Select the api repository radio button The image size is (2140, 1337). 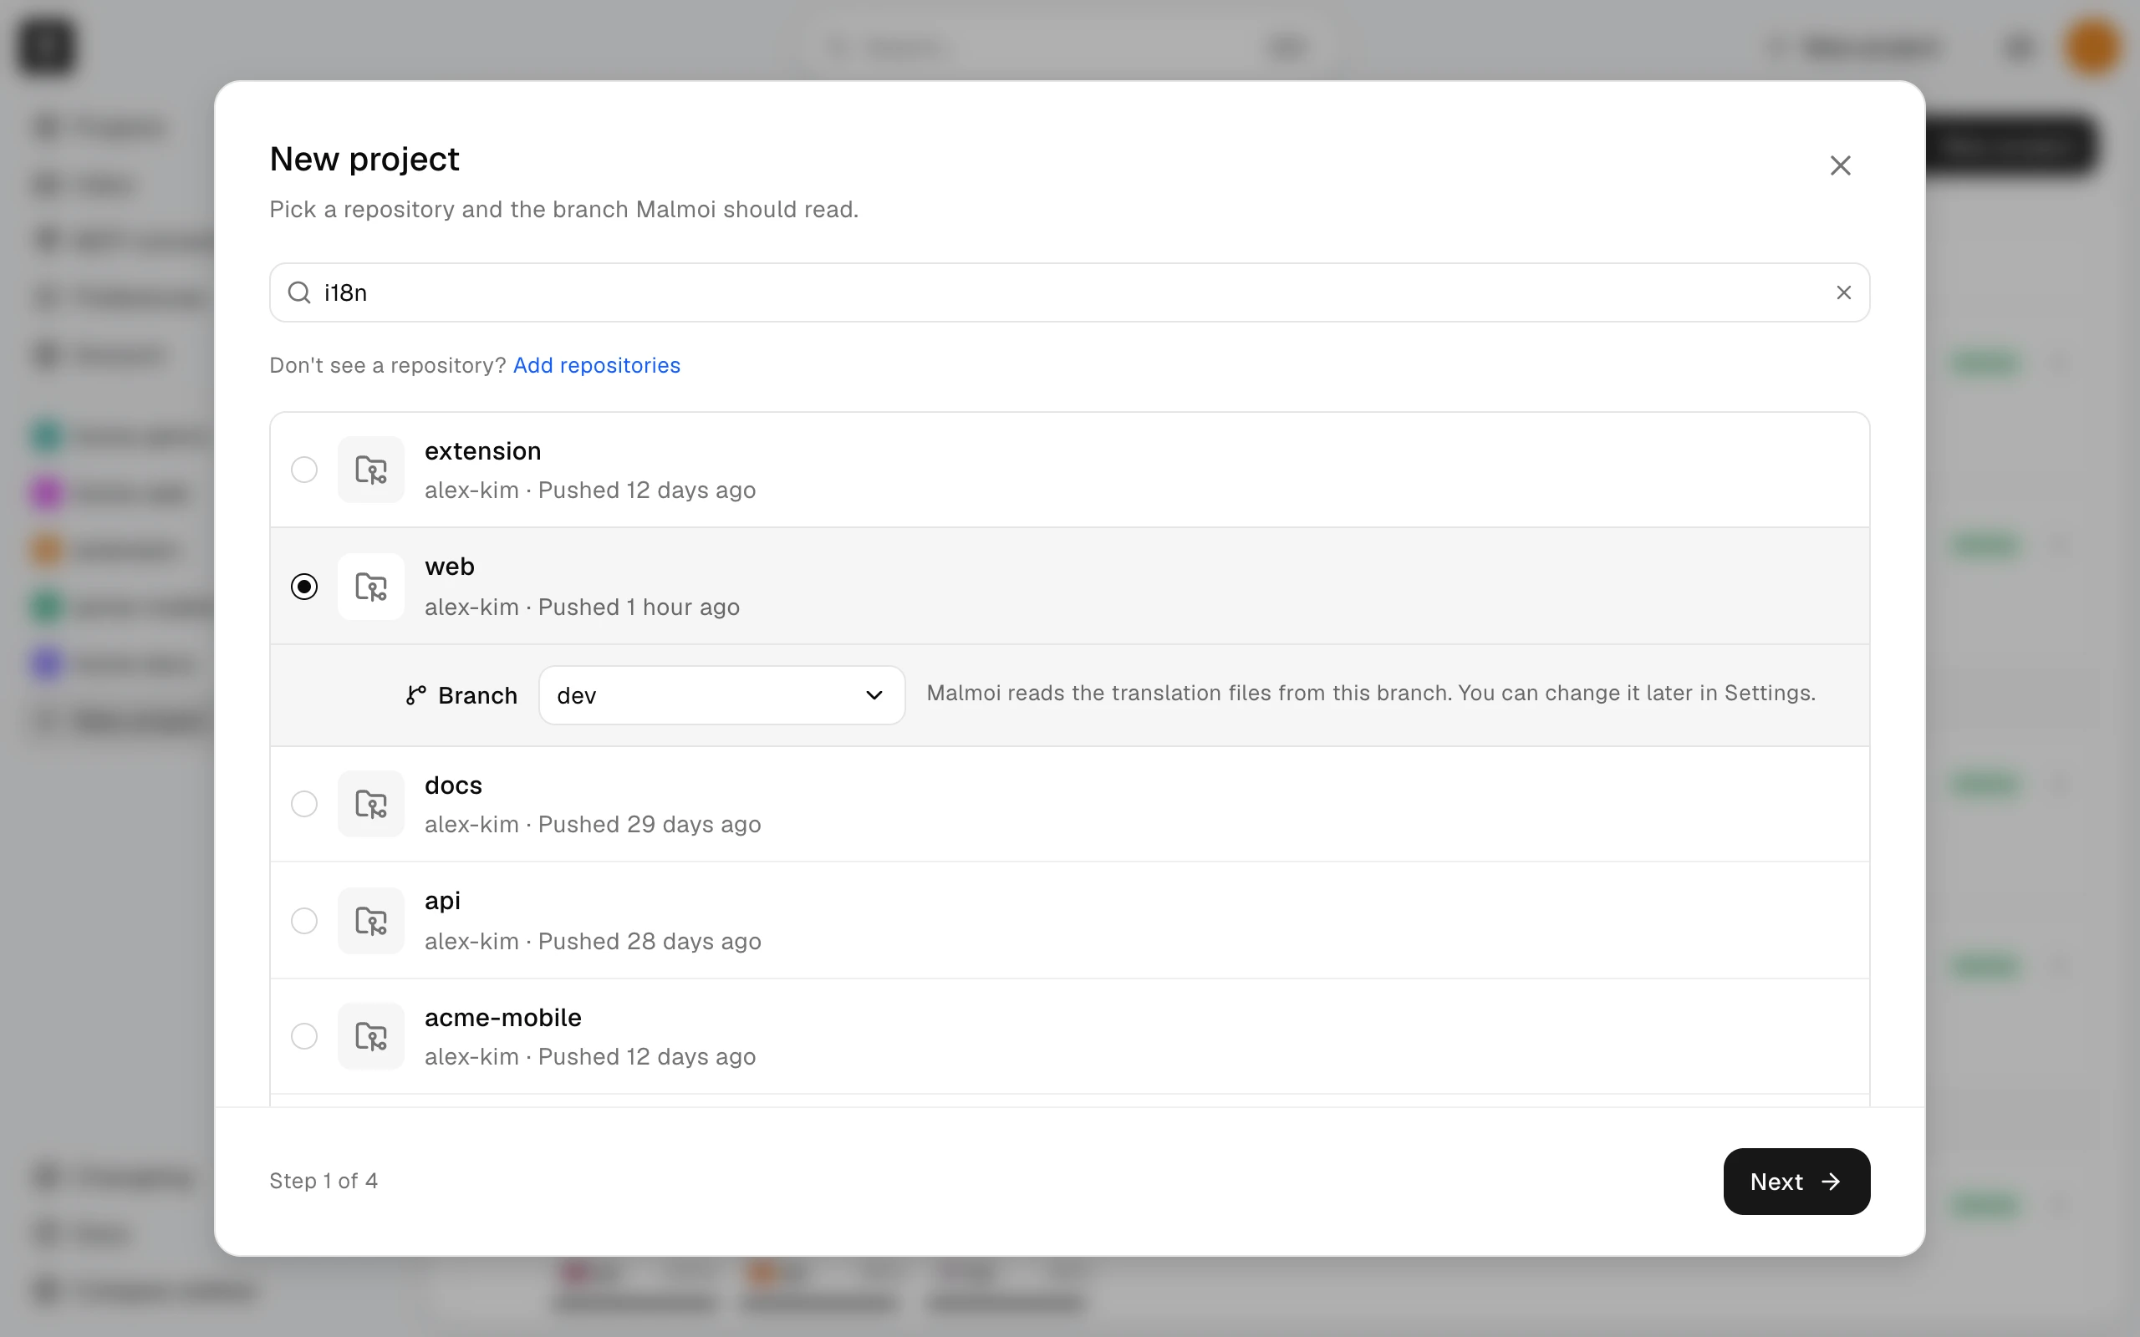coord(304,921)
